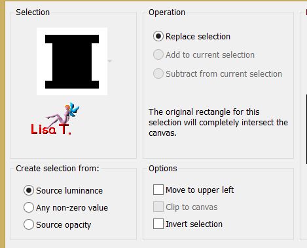
Task: Enable 'Move to upper left' checkbox
Action: 158,190
